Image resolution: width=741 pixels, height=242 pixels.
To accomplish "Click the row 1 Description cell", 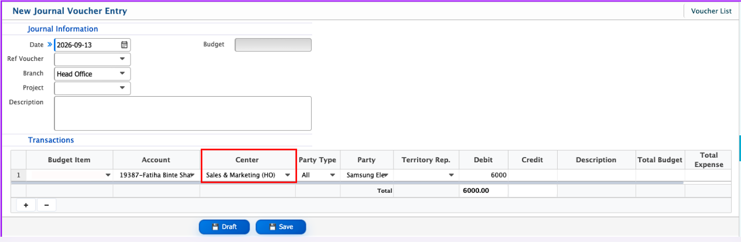I will tap(596, 175).
